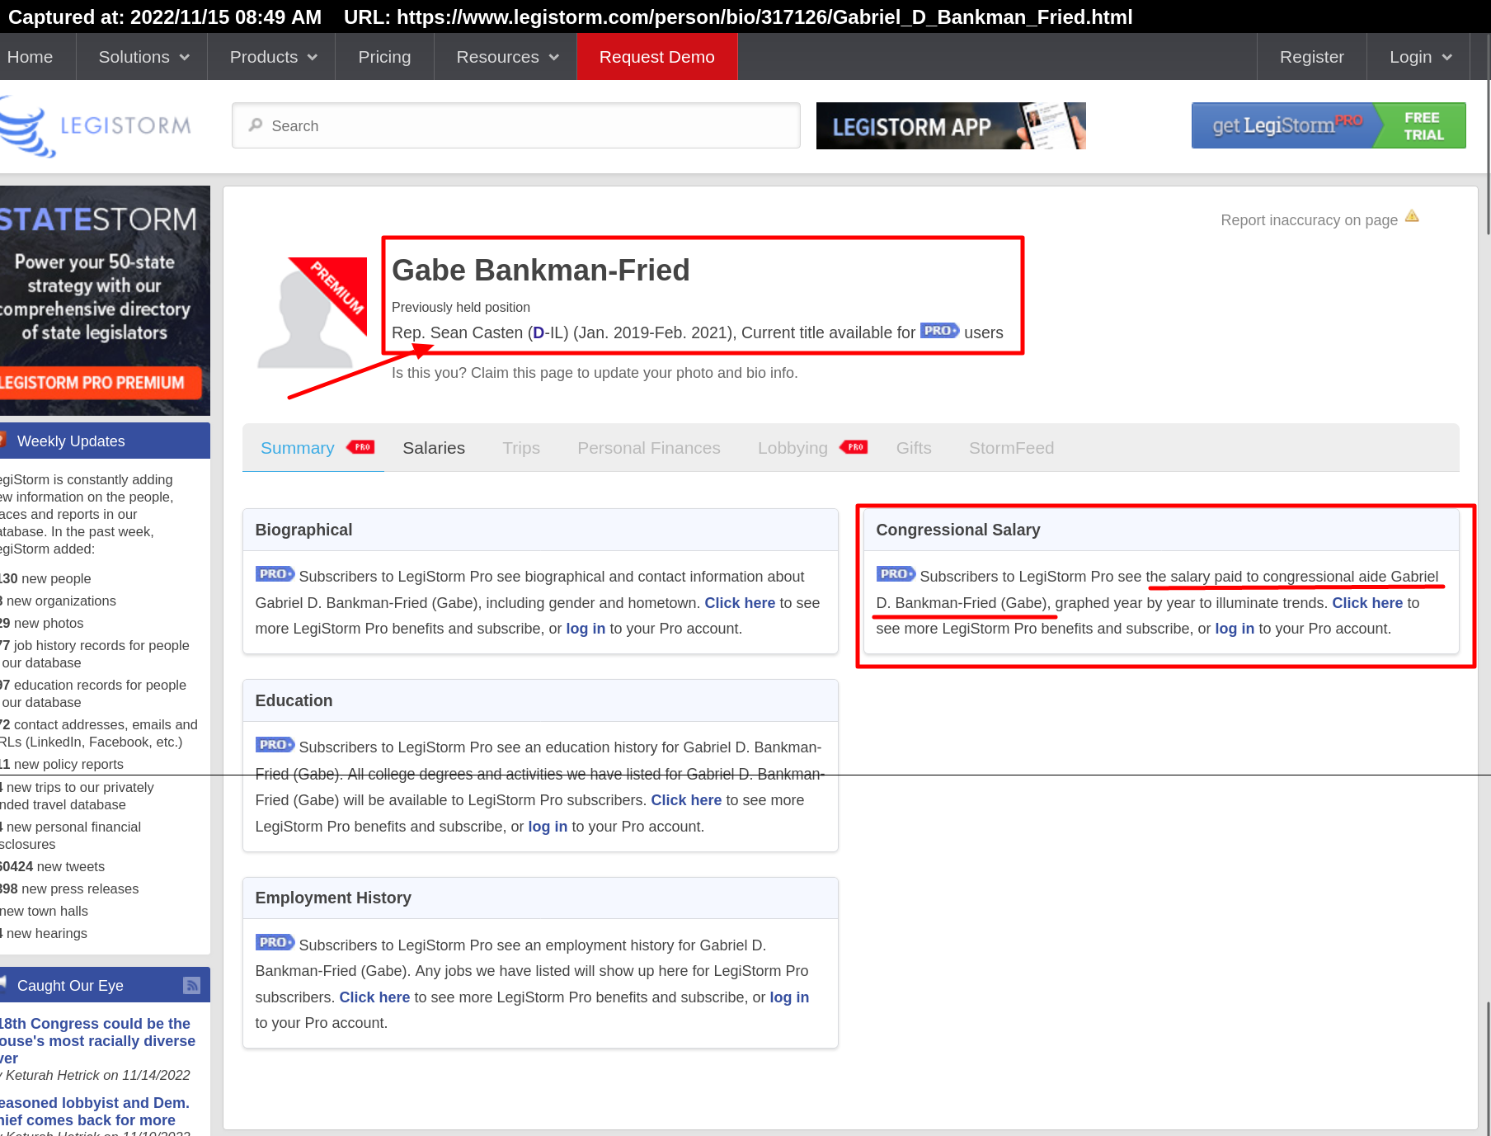The width and height of the screenshot is (1491, 1136).
Task: Click 'log in' in Education section
Action: [548, 827]
